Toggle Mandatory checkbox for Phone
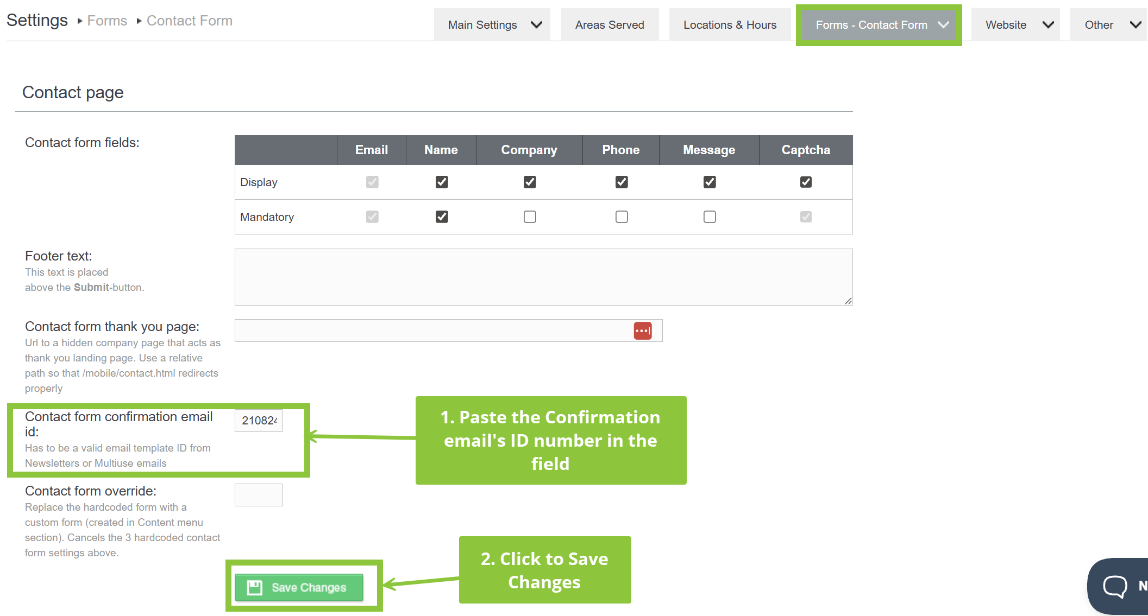The height and width of the screenshot is (616, 1148). [x=622, y=217]
